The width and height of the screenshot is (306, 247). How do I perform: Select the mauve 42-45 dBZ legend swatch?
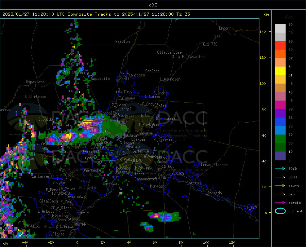click(280, 96)
